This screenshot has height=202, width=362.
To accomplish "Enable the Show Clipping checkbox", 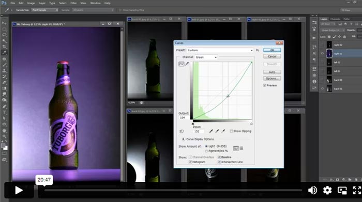I will [x=231, y=131].
